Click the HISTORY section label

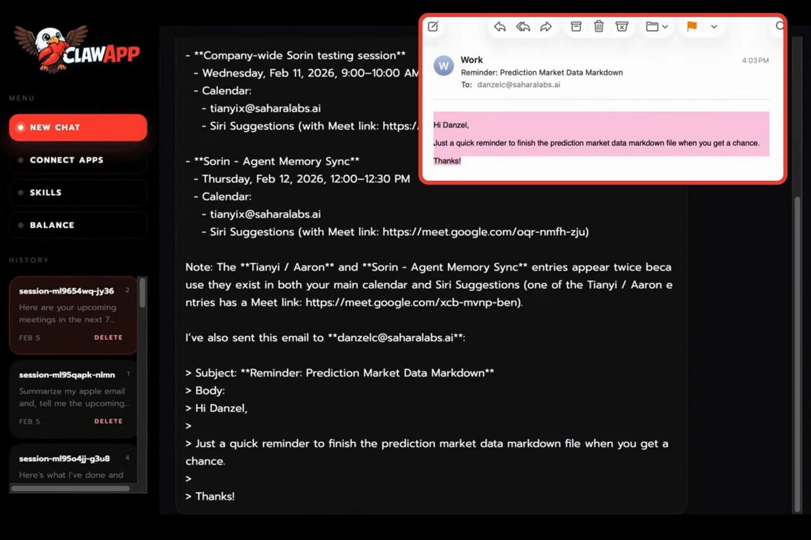pyautogui.click(x=29, y=260)
